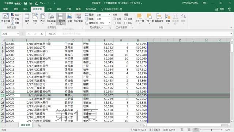Open the 字型 theme fonts dropdown
Image resolution: width=234 pixels, height=132 pixels.
tap(16, 19)
